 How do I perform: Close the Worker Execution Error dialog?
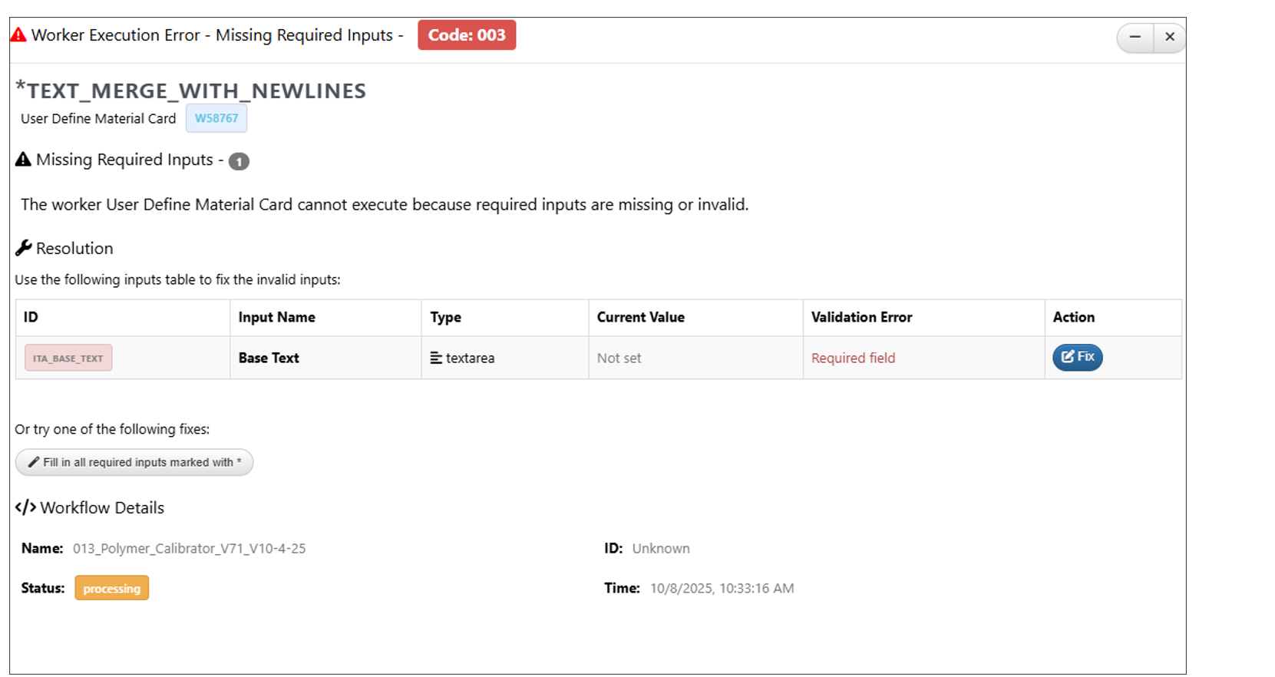1169,37
